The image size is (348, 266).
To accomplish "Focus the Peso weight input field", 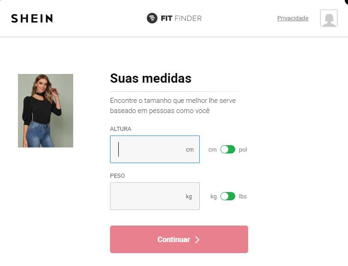I will [x=155, y=196].
